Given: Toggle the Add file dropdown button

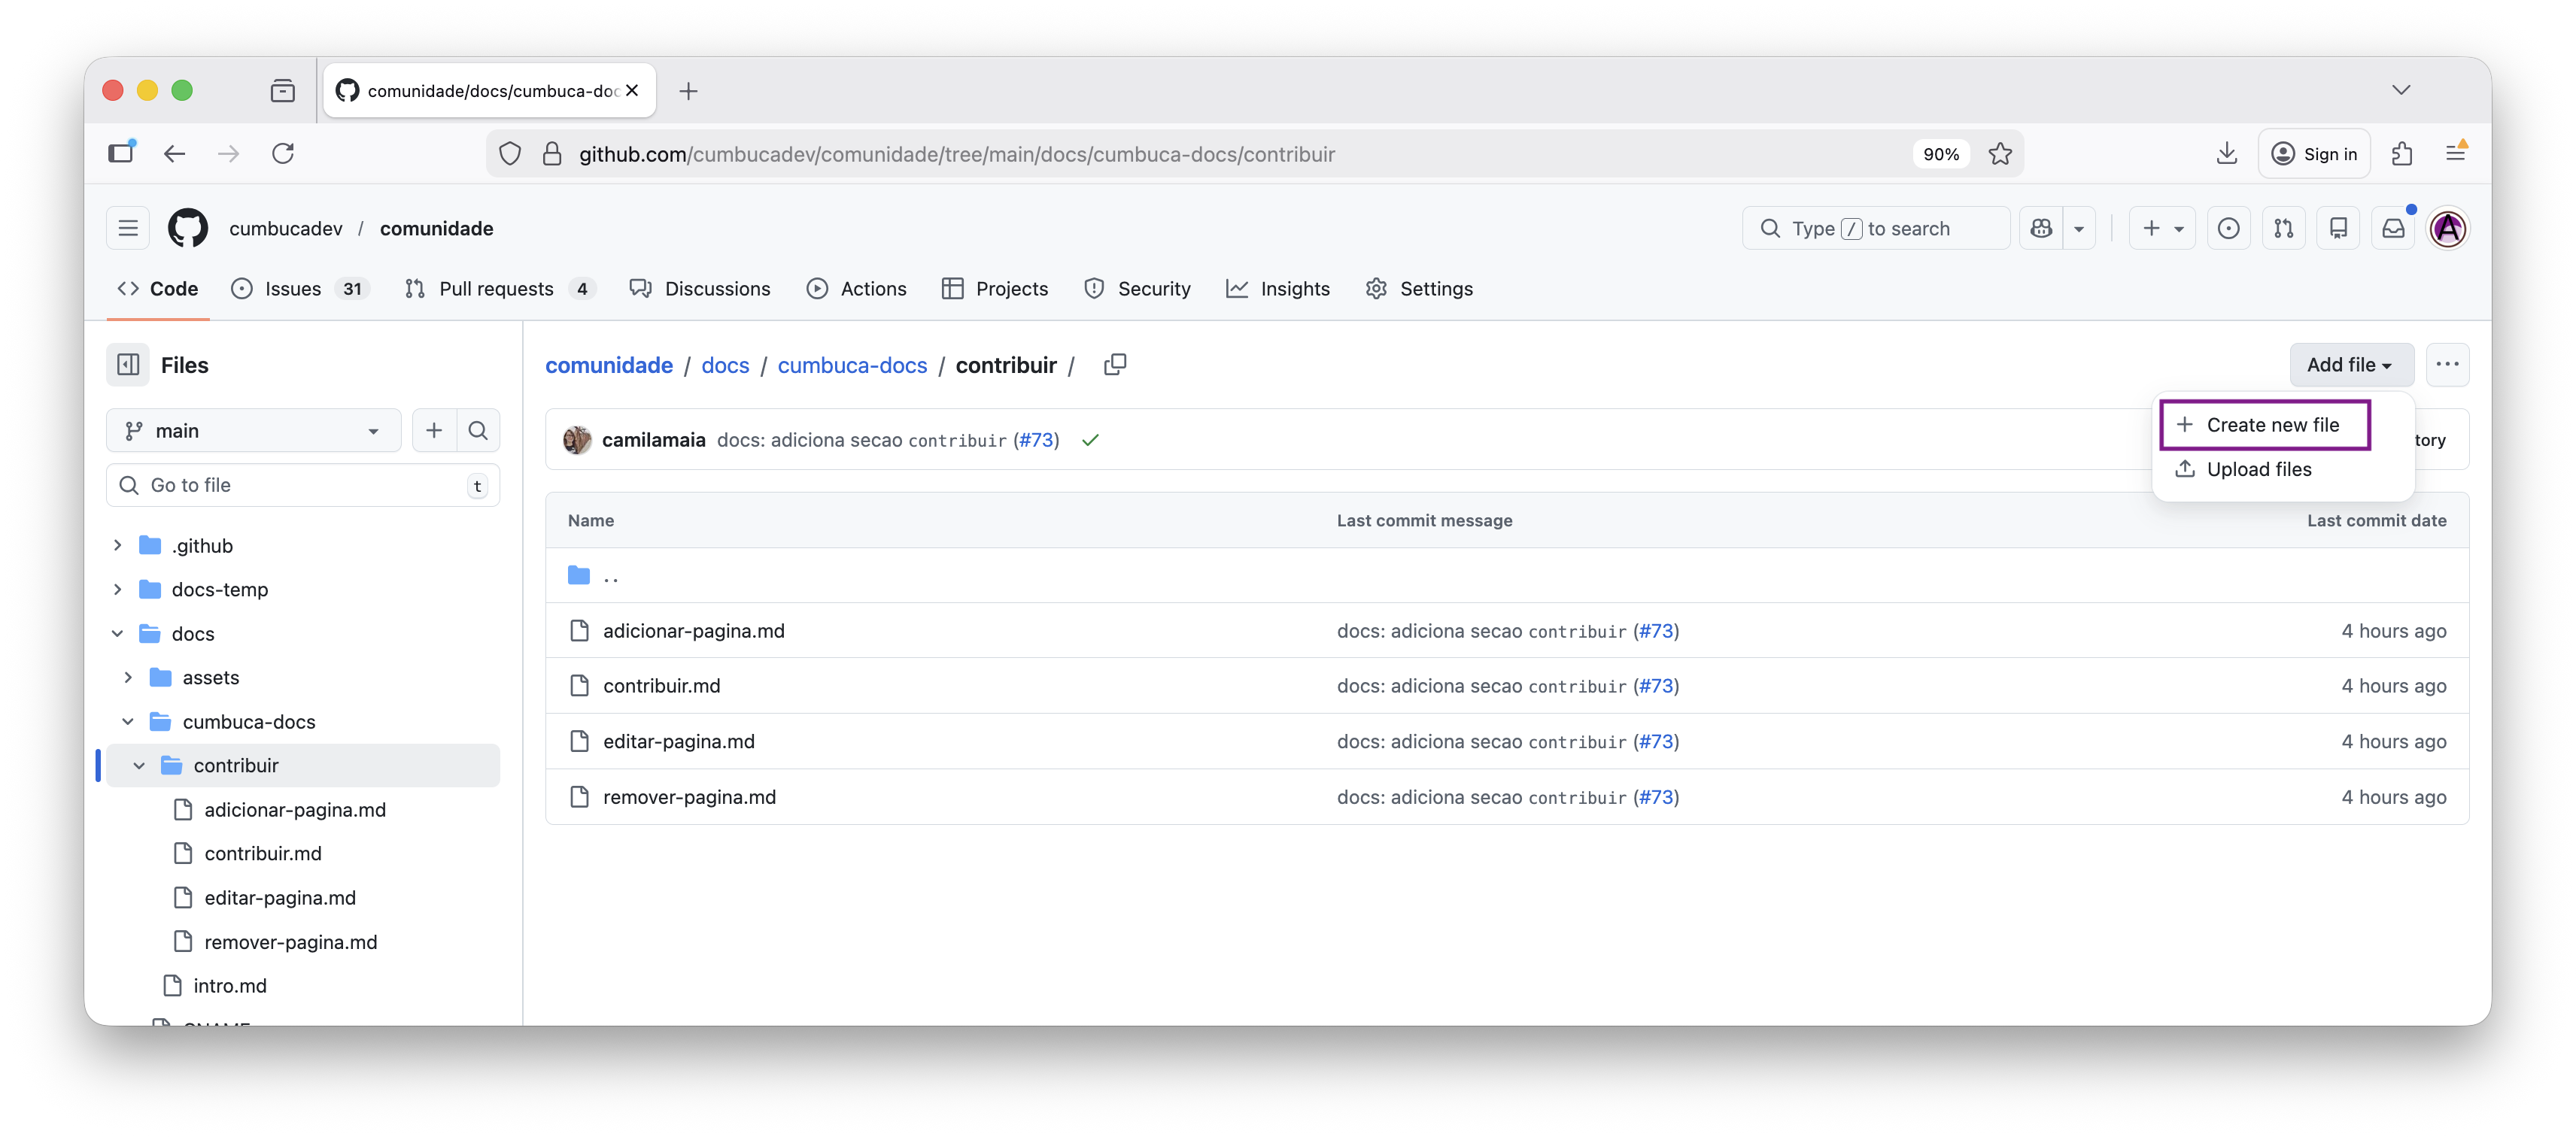Looking at the screenshot, I should click(x=2351, y=365).
